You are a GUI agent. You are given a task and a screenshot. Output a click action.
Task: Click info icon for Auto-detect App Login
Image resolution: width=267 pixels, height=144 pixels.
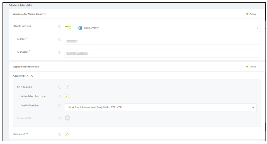[x=60, y=96]
